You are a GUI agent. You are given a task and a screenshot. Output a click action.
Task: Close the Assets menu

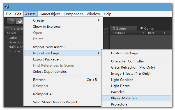click(x=30, y=14)
